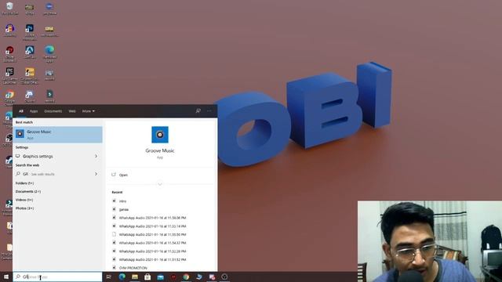Image resolution: width=502 pixels, height=282 pixels.
Task: Switch to the Web search tab
Action: pos(72,111)
